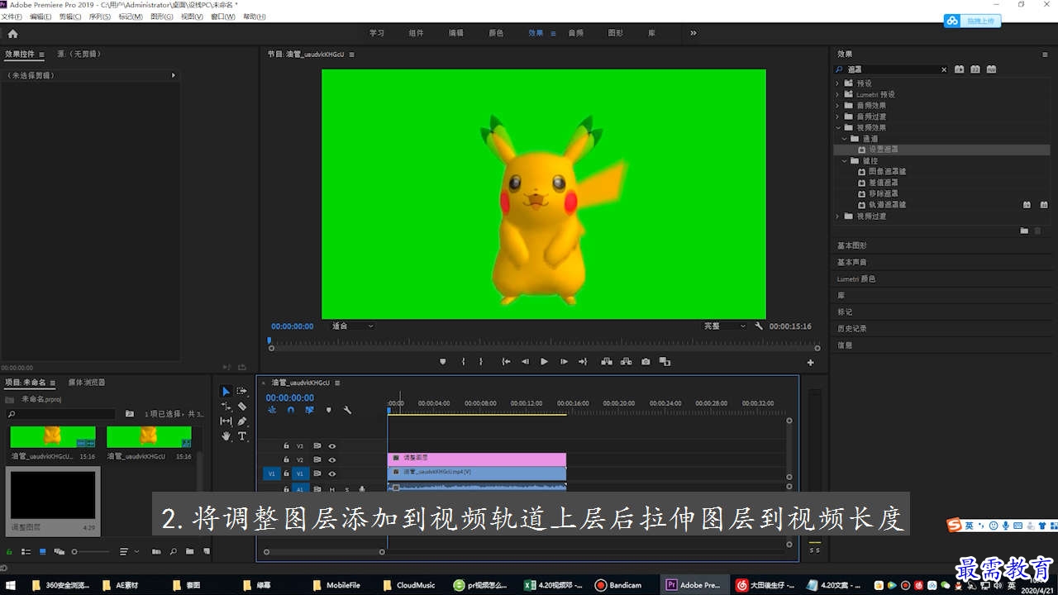1058x595 pixels.
Task: Click the timeline Add Marker icon
Action: pyautogui.click(x=328, y=410)
